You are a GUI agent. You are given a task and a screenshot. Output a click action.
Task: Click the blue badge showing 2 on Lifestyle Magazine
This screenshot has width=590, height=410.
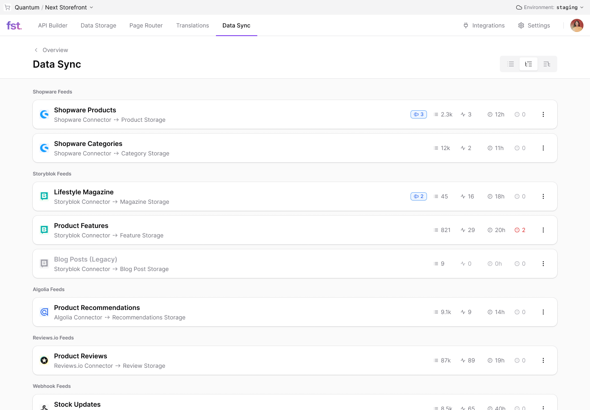click(x=419, y=196)
